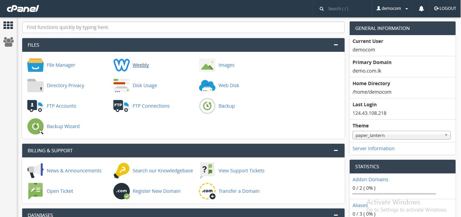Image resolution: width=461 pixels, height=217 pixels.
Task: Open the Theme paper_lantern dropdown
Action: [402, 135]
